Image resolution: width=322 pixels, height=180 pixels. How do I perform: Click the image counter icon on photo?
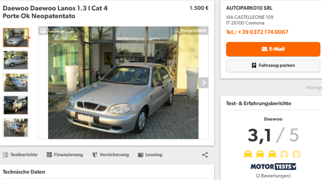tap(43, 31)
